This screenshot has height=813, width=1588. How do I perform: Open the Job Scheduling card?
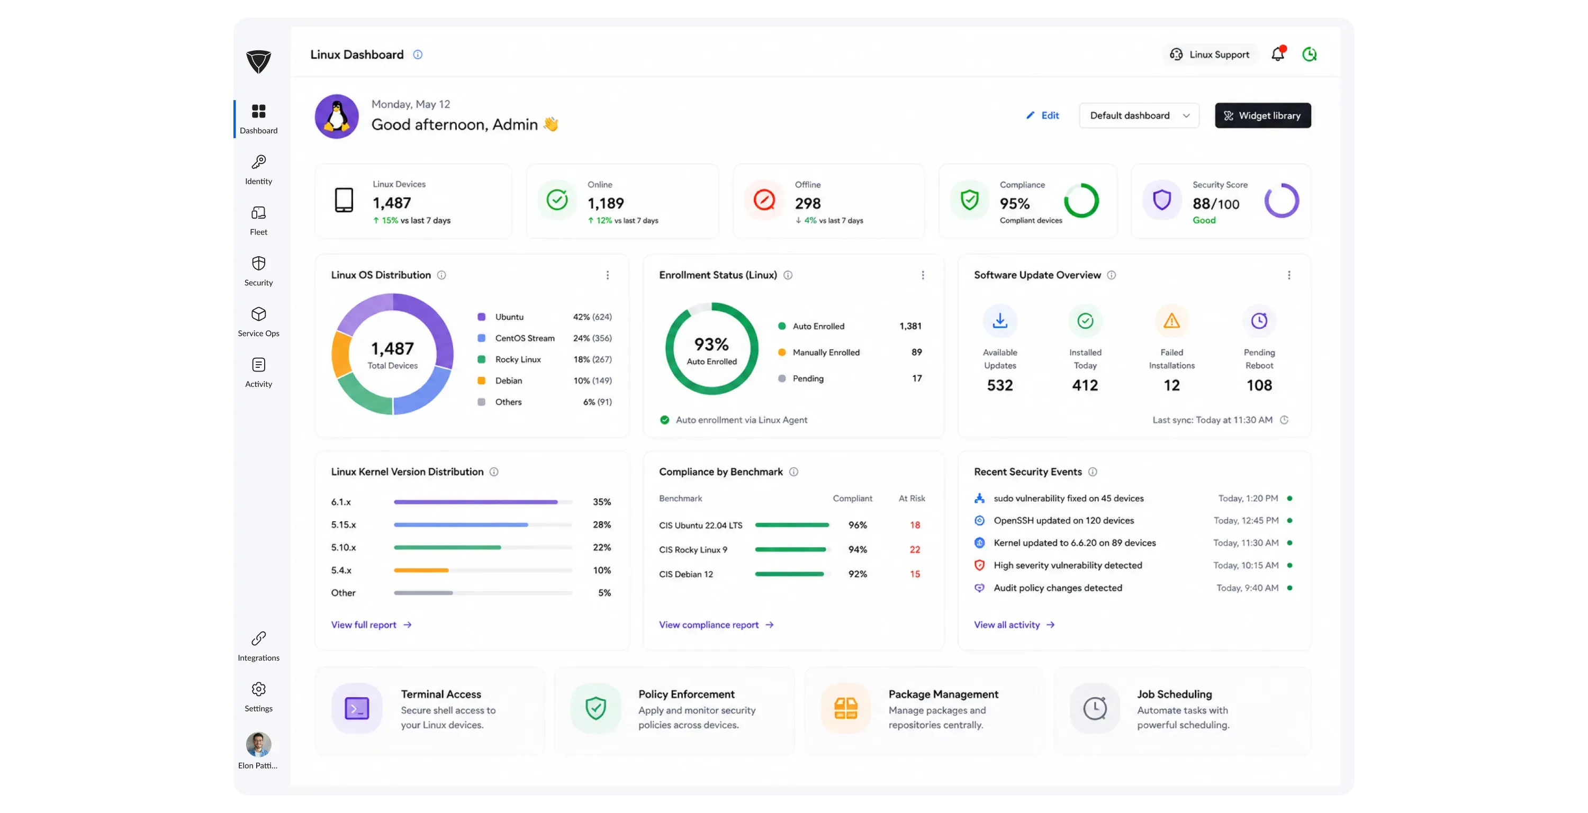point(1182,711)
